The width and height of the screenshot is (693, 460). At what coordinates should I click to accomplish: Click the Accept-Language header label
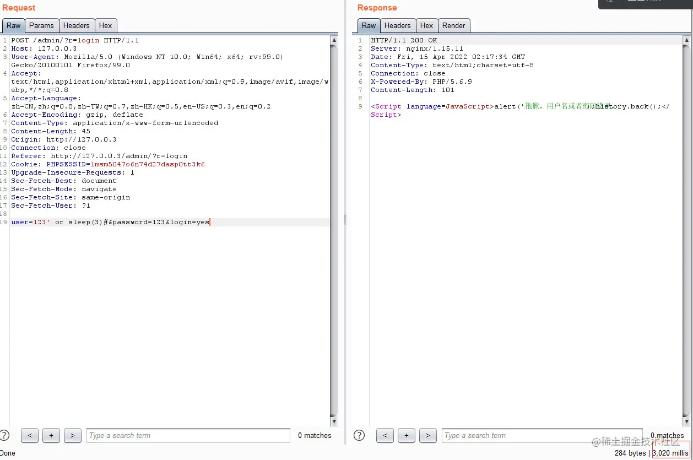point(46,98)
